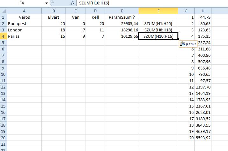Click Van value 9 for Párizs

click(76, 36)
